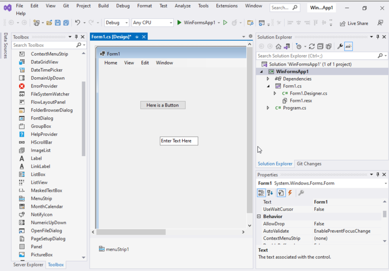This screenshot has height=271, width=389.
Task: Click the AutoValidate property value
Action: [x=347, y=231]
